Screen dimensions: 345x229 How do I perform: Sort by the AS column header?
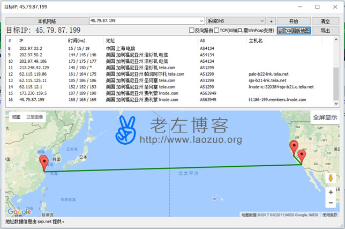point(222,41)
